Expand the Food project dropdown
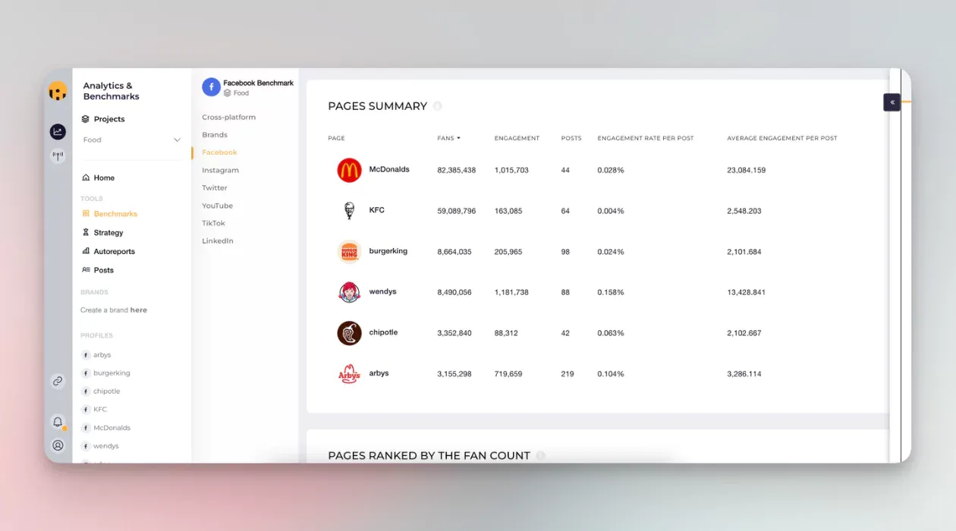 [x=132, y=140]
